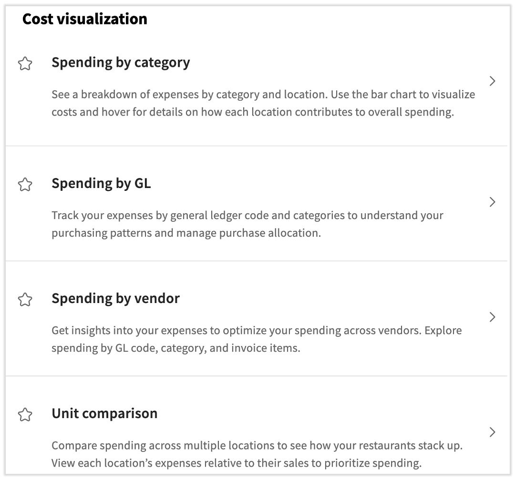This screenshot has width=515, height=481.
Task: Click the right arrow beside Unit comparison
Action: coord(493,432)
